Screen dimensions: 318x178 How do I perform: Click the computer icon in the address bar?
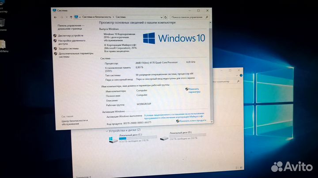click(x=76, y=17)
